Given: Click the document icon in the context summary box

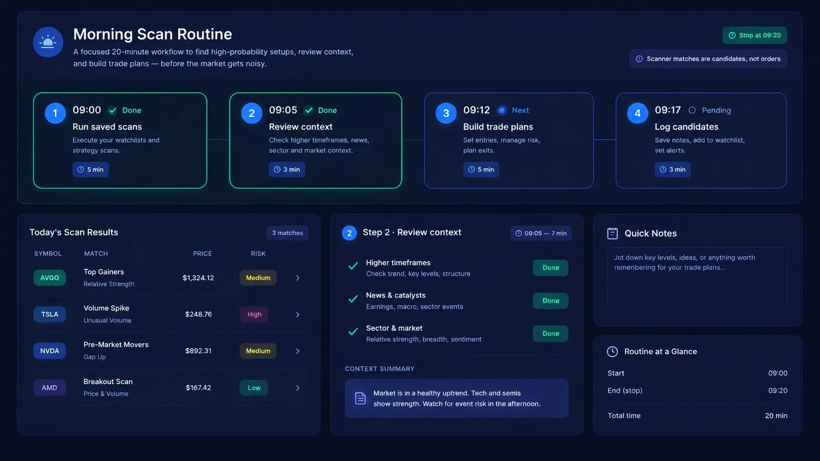Looking at the screenshot, I should pyautogui.click(x=360, y=398).
